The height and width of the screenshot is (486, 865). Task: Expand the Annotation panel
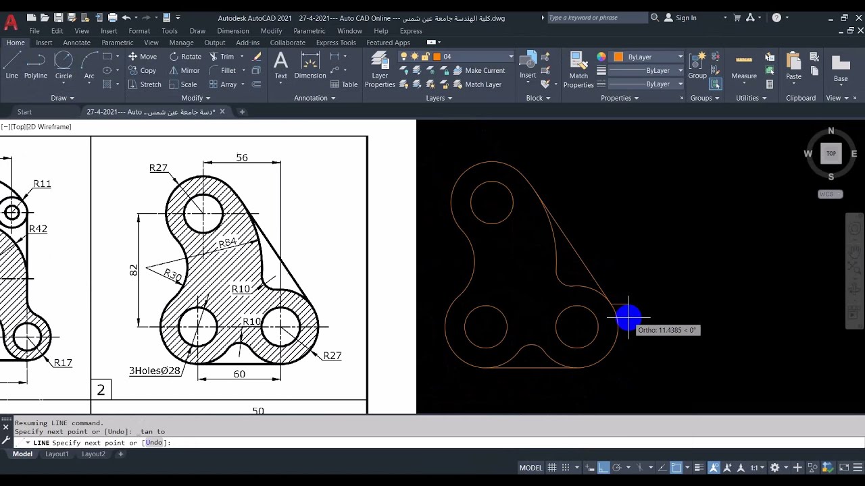coord(315,98)
